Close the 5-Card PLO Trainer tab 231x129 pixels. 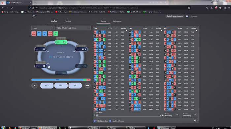click(30, 3)
